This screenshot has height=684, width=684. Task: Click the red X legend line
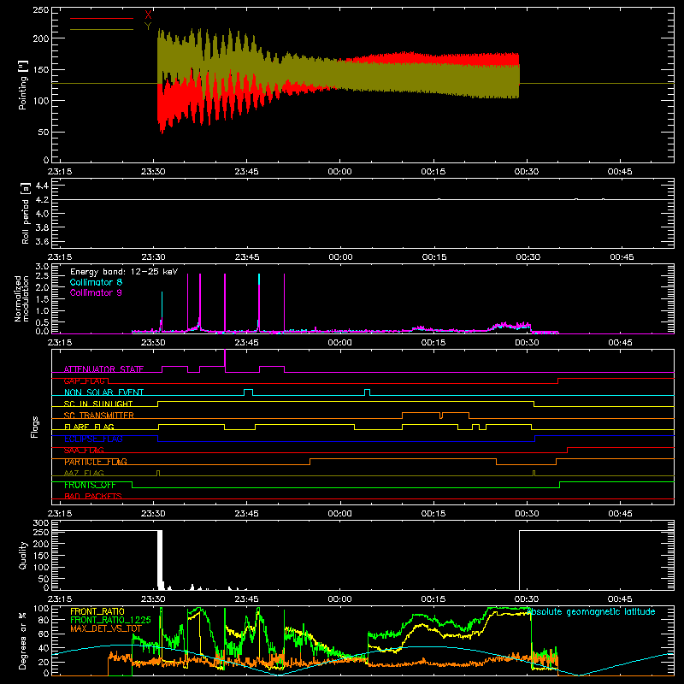101,18
